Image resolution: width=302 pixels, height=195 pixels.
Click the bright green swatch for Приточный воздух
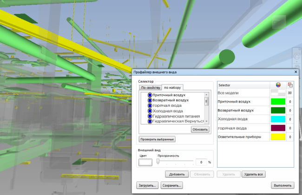[278, 102]
